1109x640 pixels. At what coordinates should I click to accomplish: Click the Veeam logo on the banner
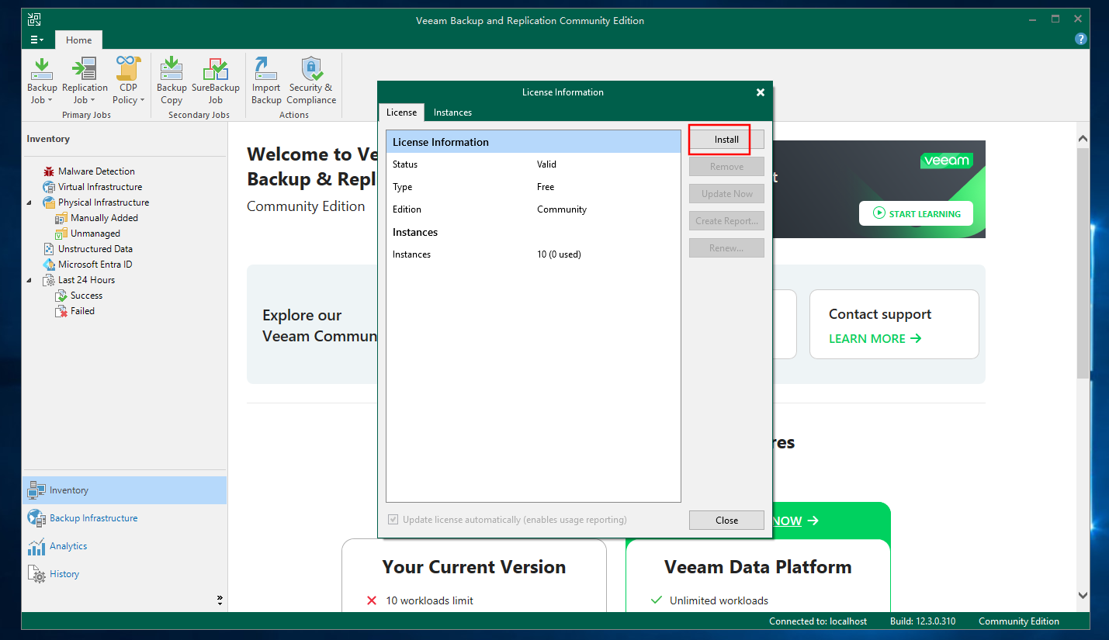click(947, 161)
